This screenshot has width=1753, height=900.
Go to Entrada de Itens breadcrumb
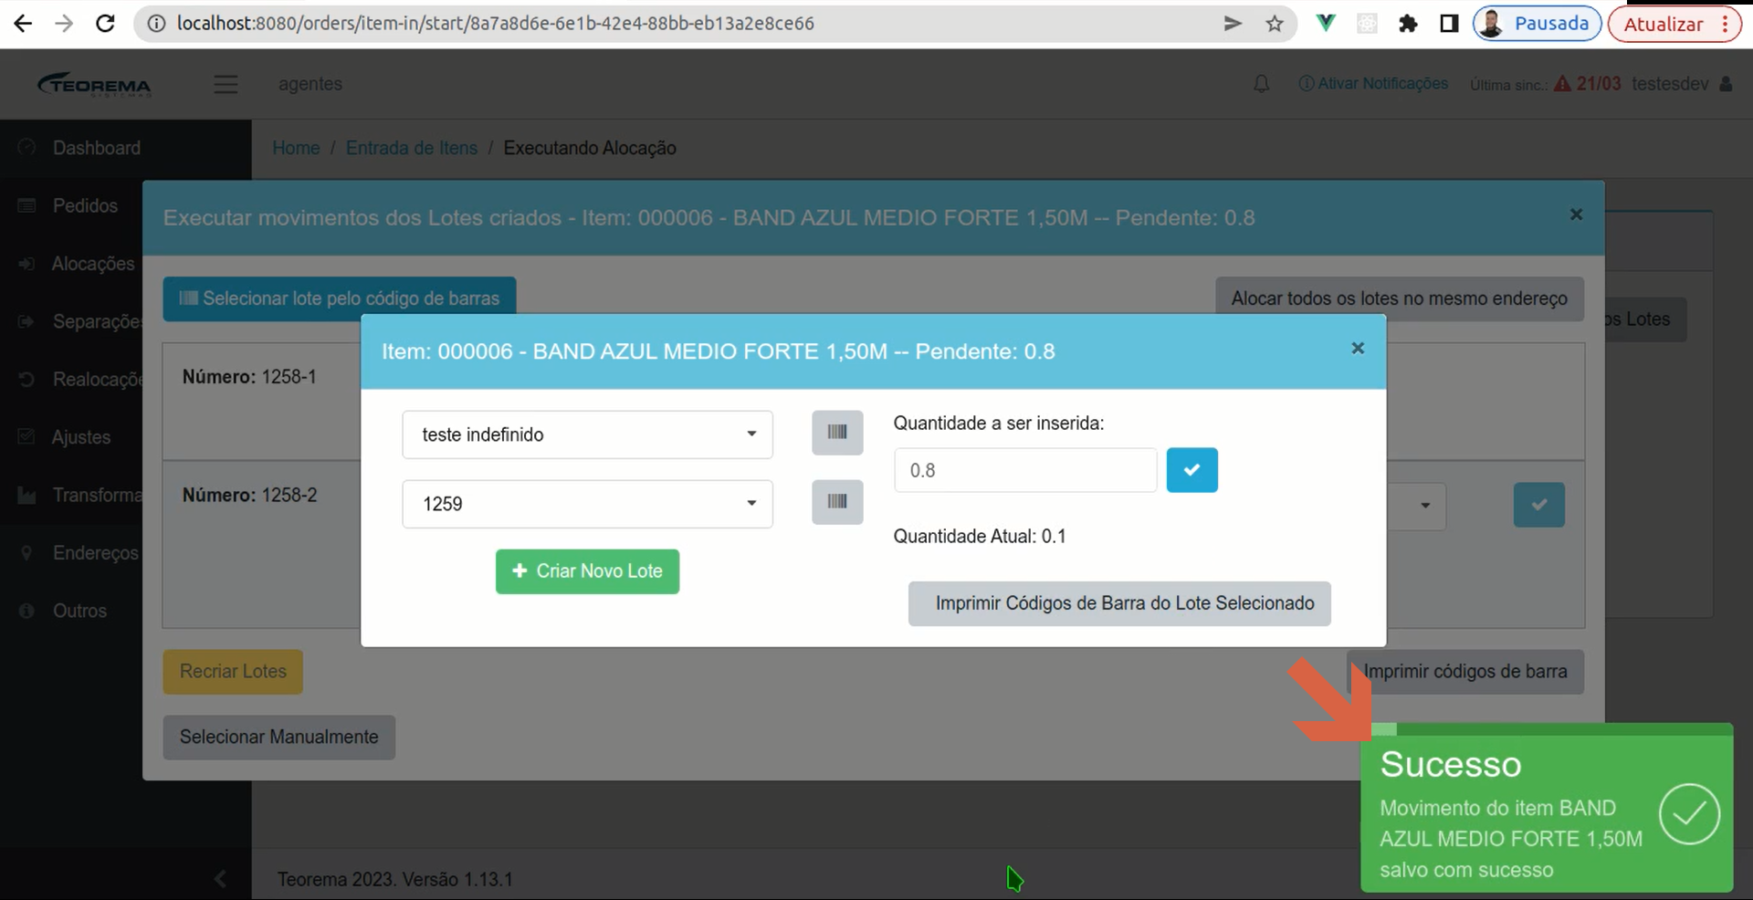(x=412, y=148)
